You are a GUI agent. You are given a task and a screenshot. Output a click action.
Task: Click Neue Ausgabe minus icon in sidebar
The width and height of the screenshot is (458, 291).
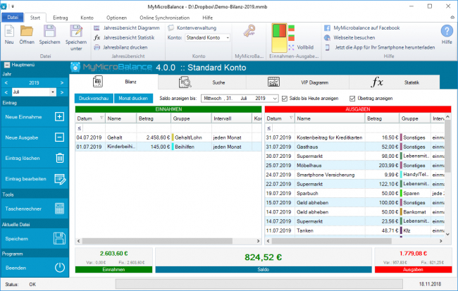pyautogui.click(x=60, y=137)
